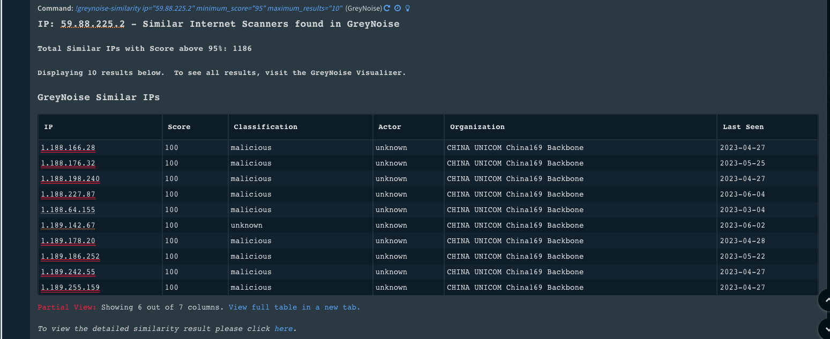830x339 pixels.
Task: Select Last Seen date 2023-04-28
Action: (743, 241)
